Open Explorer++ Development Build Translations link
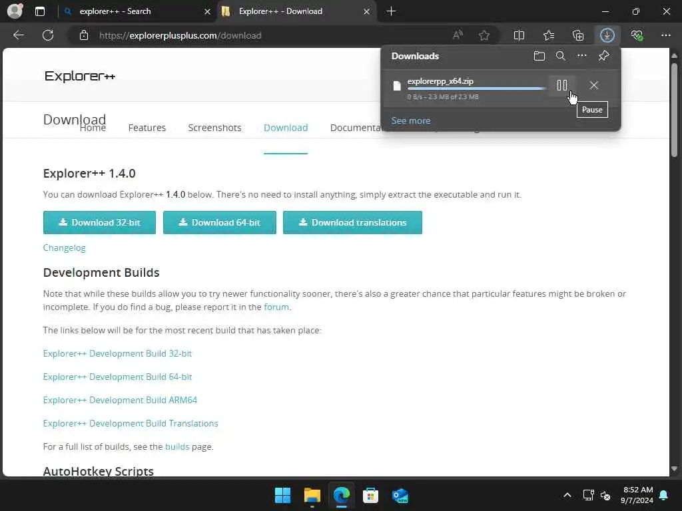Viewport: 682px width, 511px height. pyautogui.click(x=131, y=423)
